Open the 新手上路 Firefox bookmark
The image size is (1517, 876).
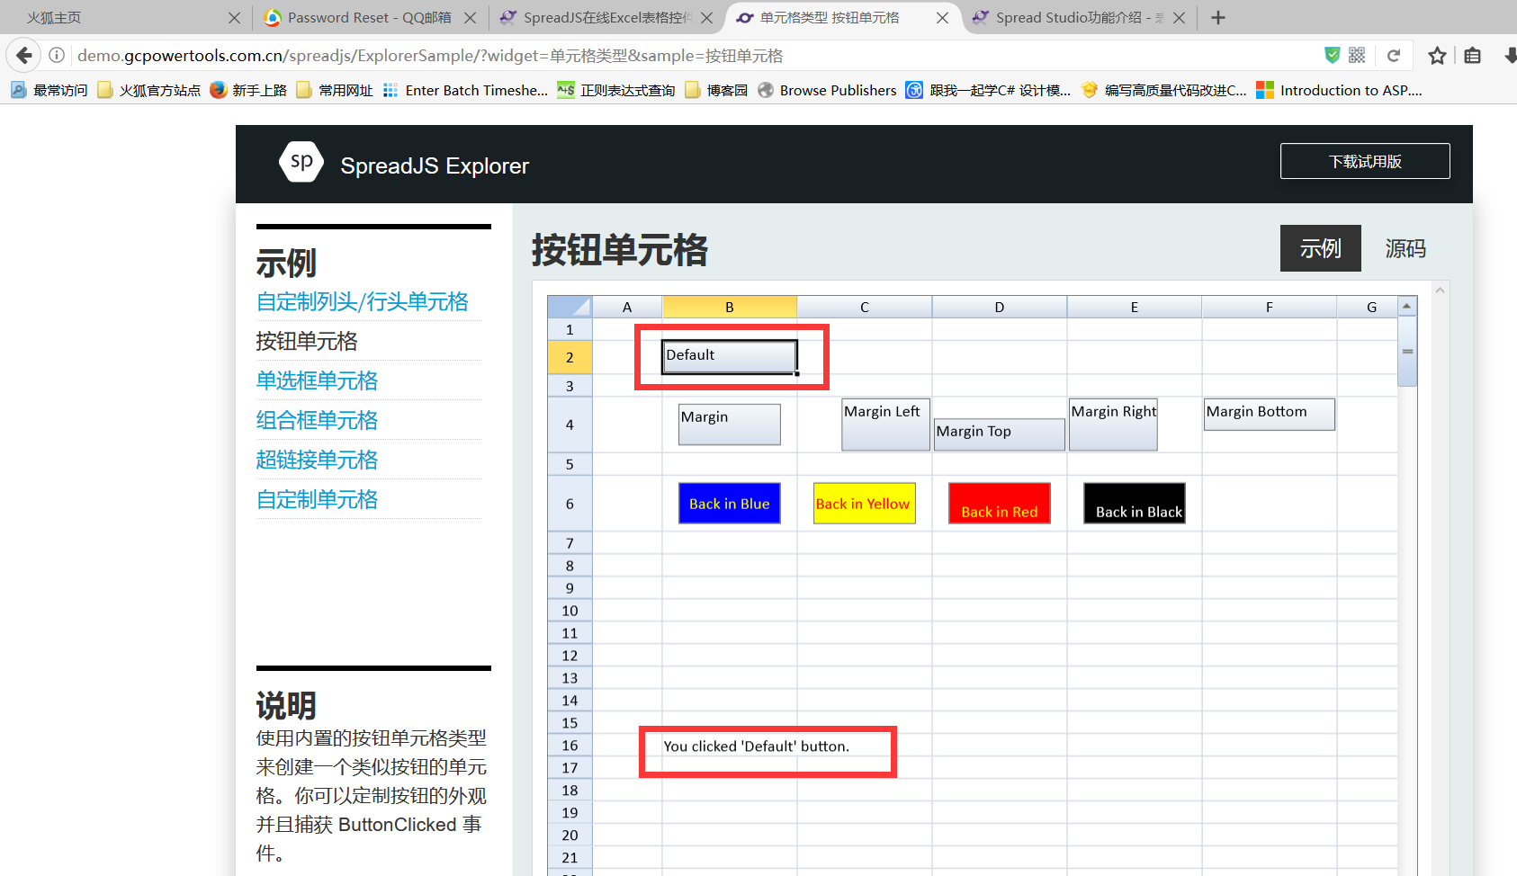click(x=248, y=90)
